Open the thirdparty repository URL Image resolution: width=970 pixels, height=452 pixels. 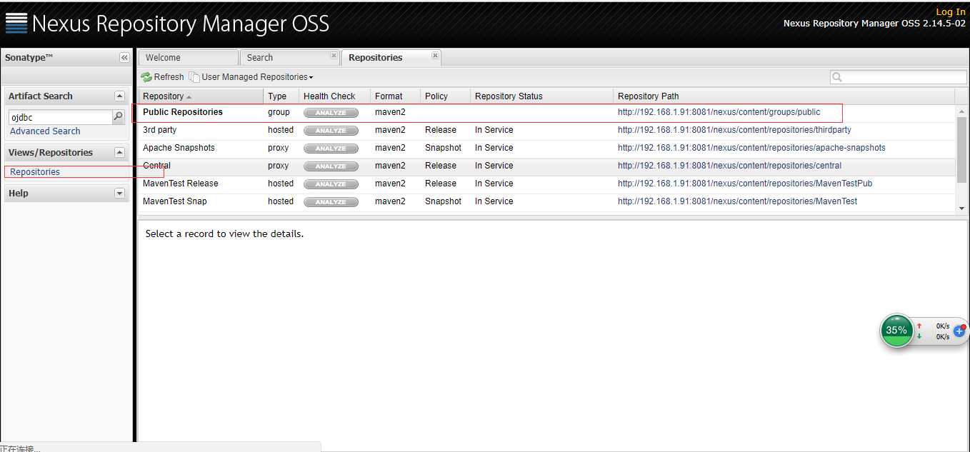pos(734,130)
